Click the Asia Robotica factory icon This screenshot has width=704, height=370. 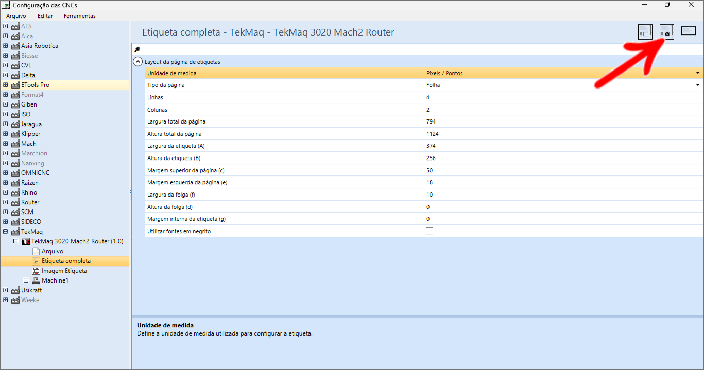click(15, 46)
